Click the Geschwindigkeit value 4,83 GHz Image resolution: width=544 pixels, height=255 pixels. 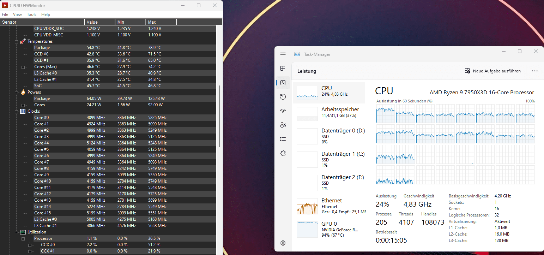coord(418,204)
